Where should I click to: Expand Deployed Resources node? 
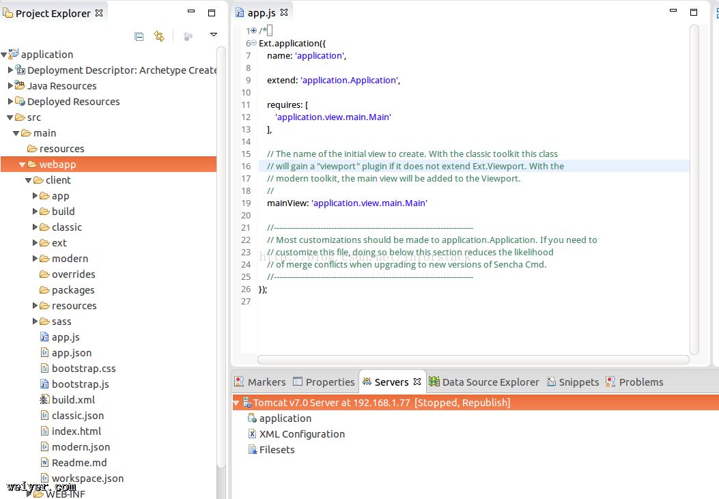click(x=10, y=101)
